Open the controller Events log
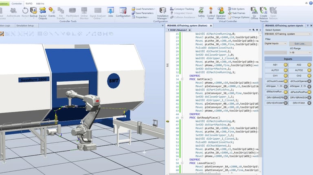Image resolution: width=313 pixels, height=175 pixels. pyautogui.click(x=52, y=12)
